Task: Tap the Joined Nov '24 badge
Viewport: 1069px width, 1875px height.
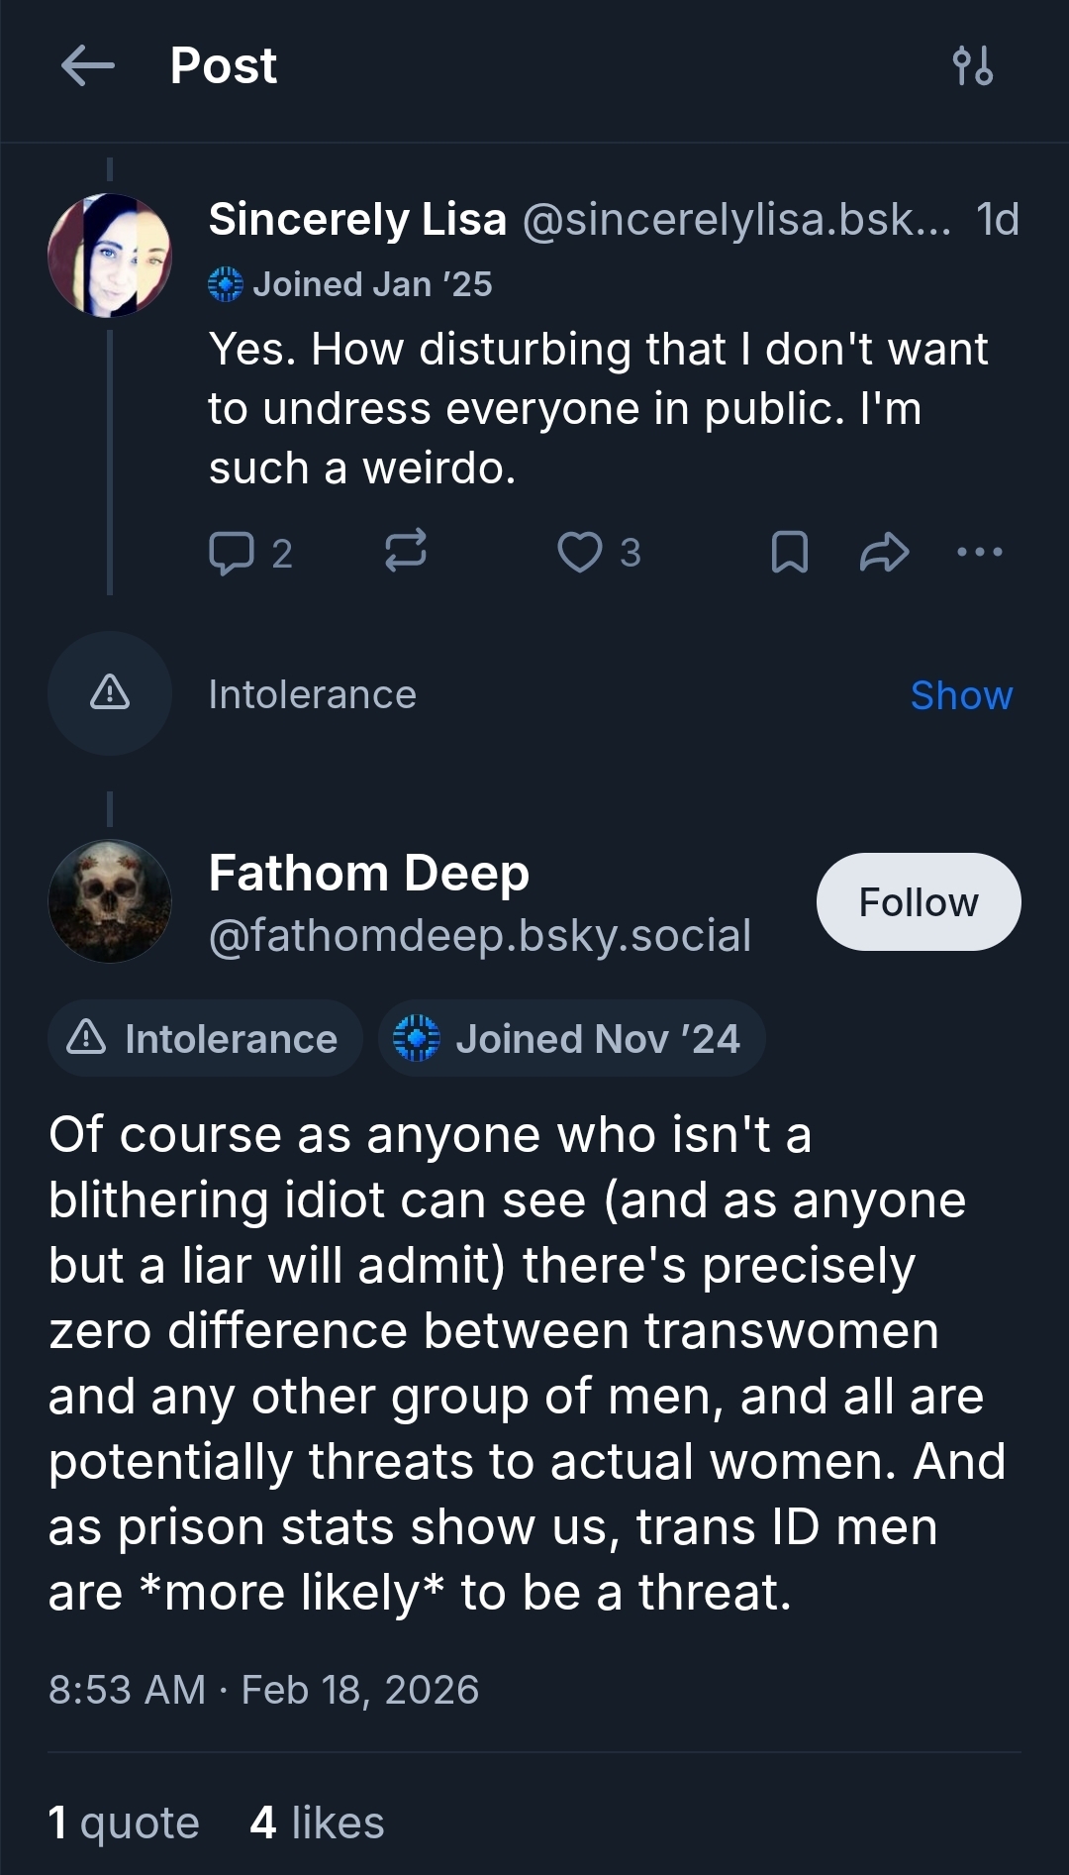Action: 571,1039
